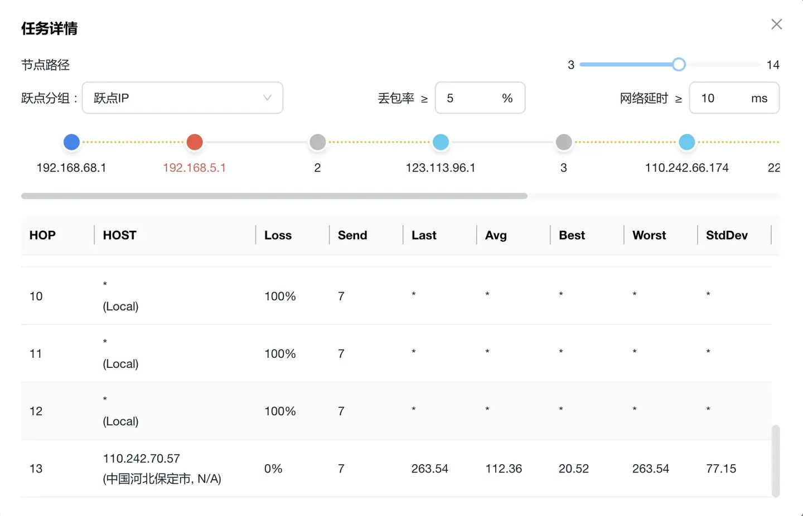Select the red node dot for 192.168.5.1

(195, 142)
